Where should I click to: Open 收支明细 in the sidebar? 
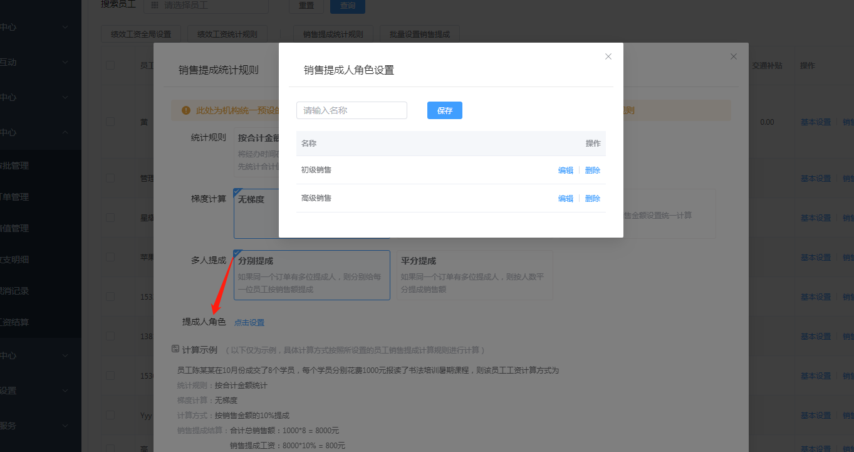tap(14, 260)
